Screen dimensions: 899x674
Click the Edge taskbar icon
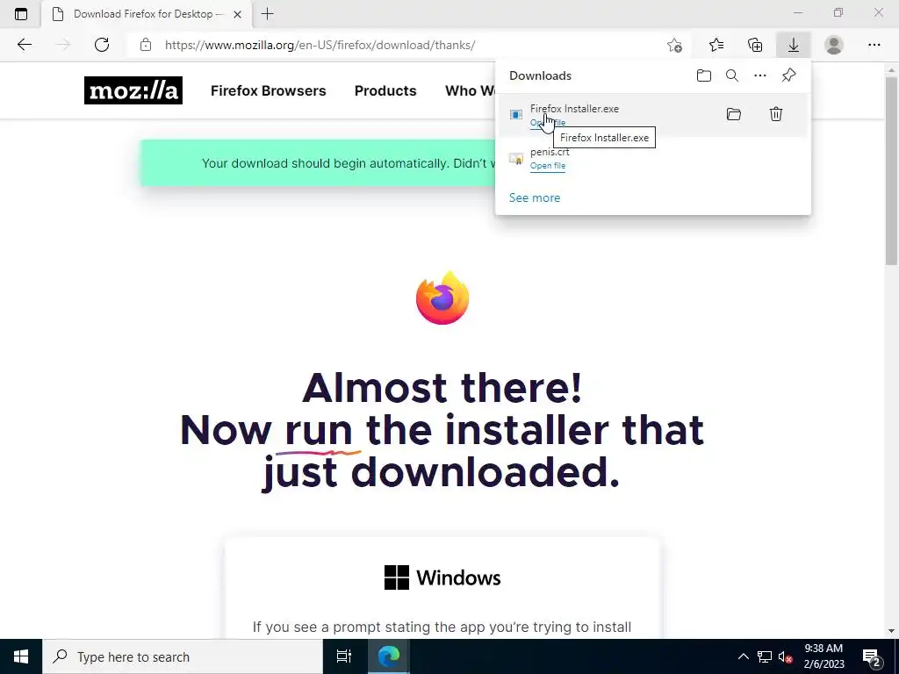click(x=389, y=656)
